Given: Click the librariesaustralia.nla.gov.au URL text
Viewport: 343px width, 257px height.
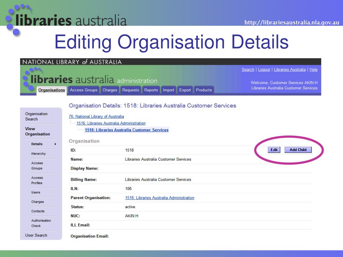Looking at the screenshot, I should pos(292,22).
